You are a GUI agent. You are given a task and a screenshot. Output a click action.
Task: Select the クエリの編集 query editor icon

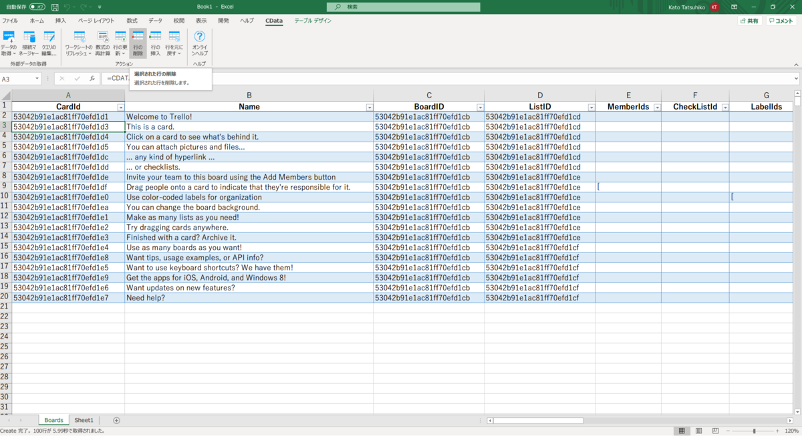[49, 43]
